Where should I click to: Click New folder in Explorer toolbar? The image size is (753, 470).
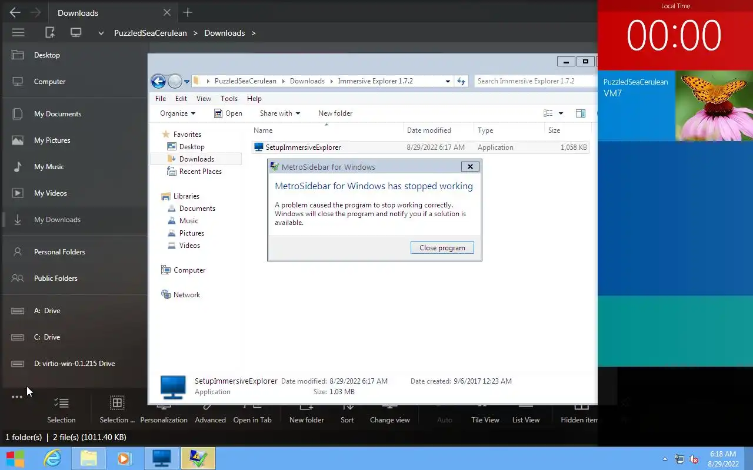(335, 113)
